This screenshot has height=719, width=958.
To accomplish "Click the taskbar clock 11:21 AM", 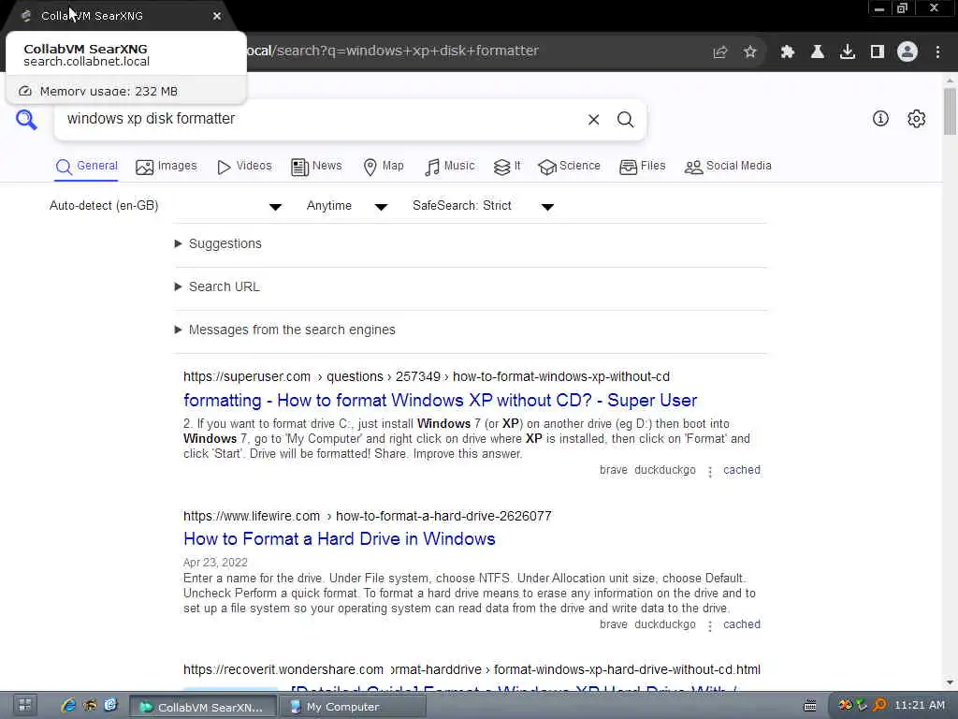I will [x=920, y=706].
